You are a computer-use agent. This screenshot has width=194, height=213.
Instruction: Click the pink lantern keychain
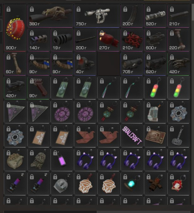pos(62,160)
